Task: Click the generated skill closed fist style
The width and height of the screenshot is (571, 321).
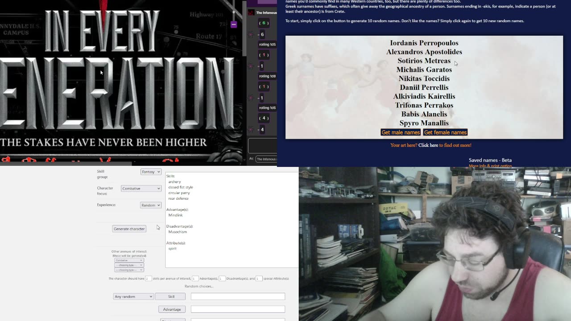Action: click(181, 187)
